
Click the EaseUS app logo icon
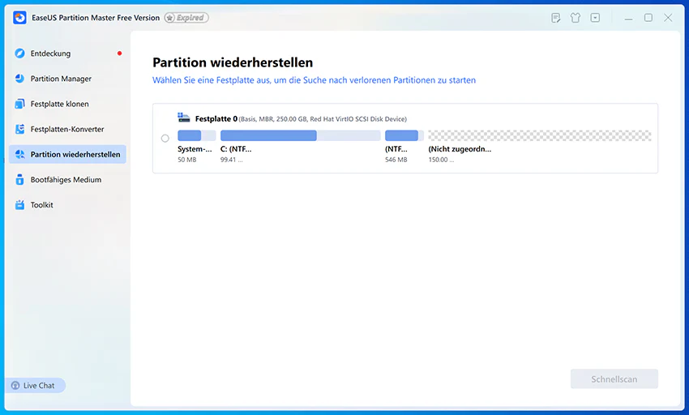pyautogui.click(x=19, y=18)
